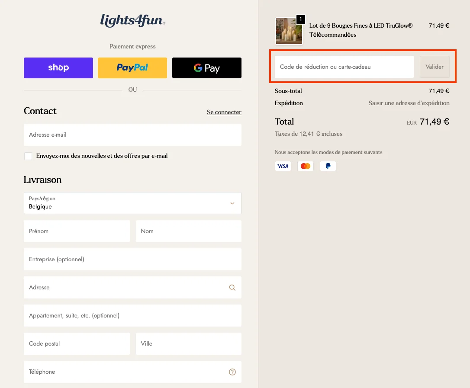The height and width of the screenshot is (388, 470).
Task: Select the Shop Pay express payment option
Action: 58,68
